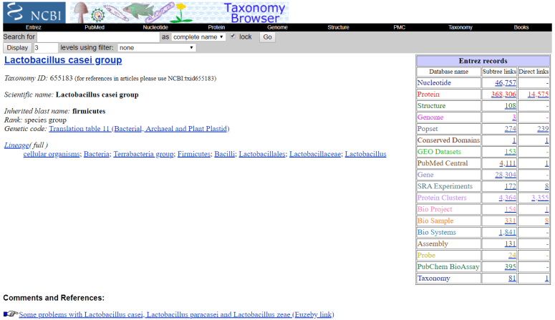This screenshot has width=555, height=320.
Task: Open Books in the navigation bar
Action: pyautogui.click(x=521, y=27)
